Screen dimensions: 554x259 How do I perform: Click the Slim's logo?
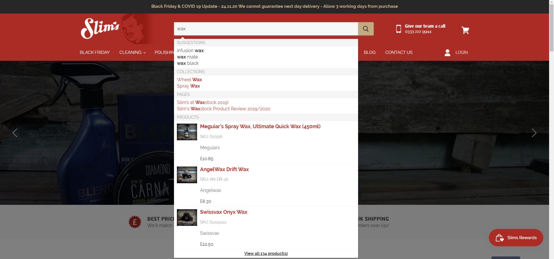click(x=100, y=28)
